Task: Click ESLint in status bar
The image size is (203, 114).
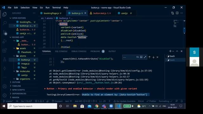Action: 141,101
